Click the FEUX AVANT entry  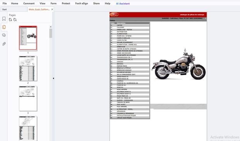click(x=130, y=104)
